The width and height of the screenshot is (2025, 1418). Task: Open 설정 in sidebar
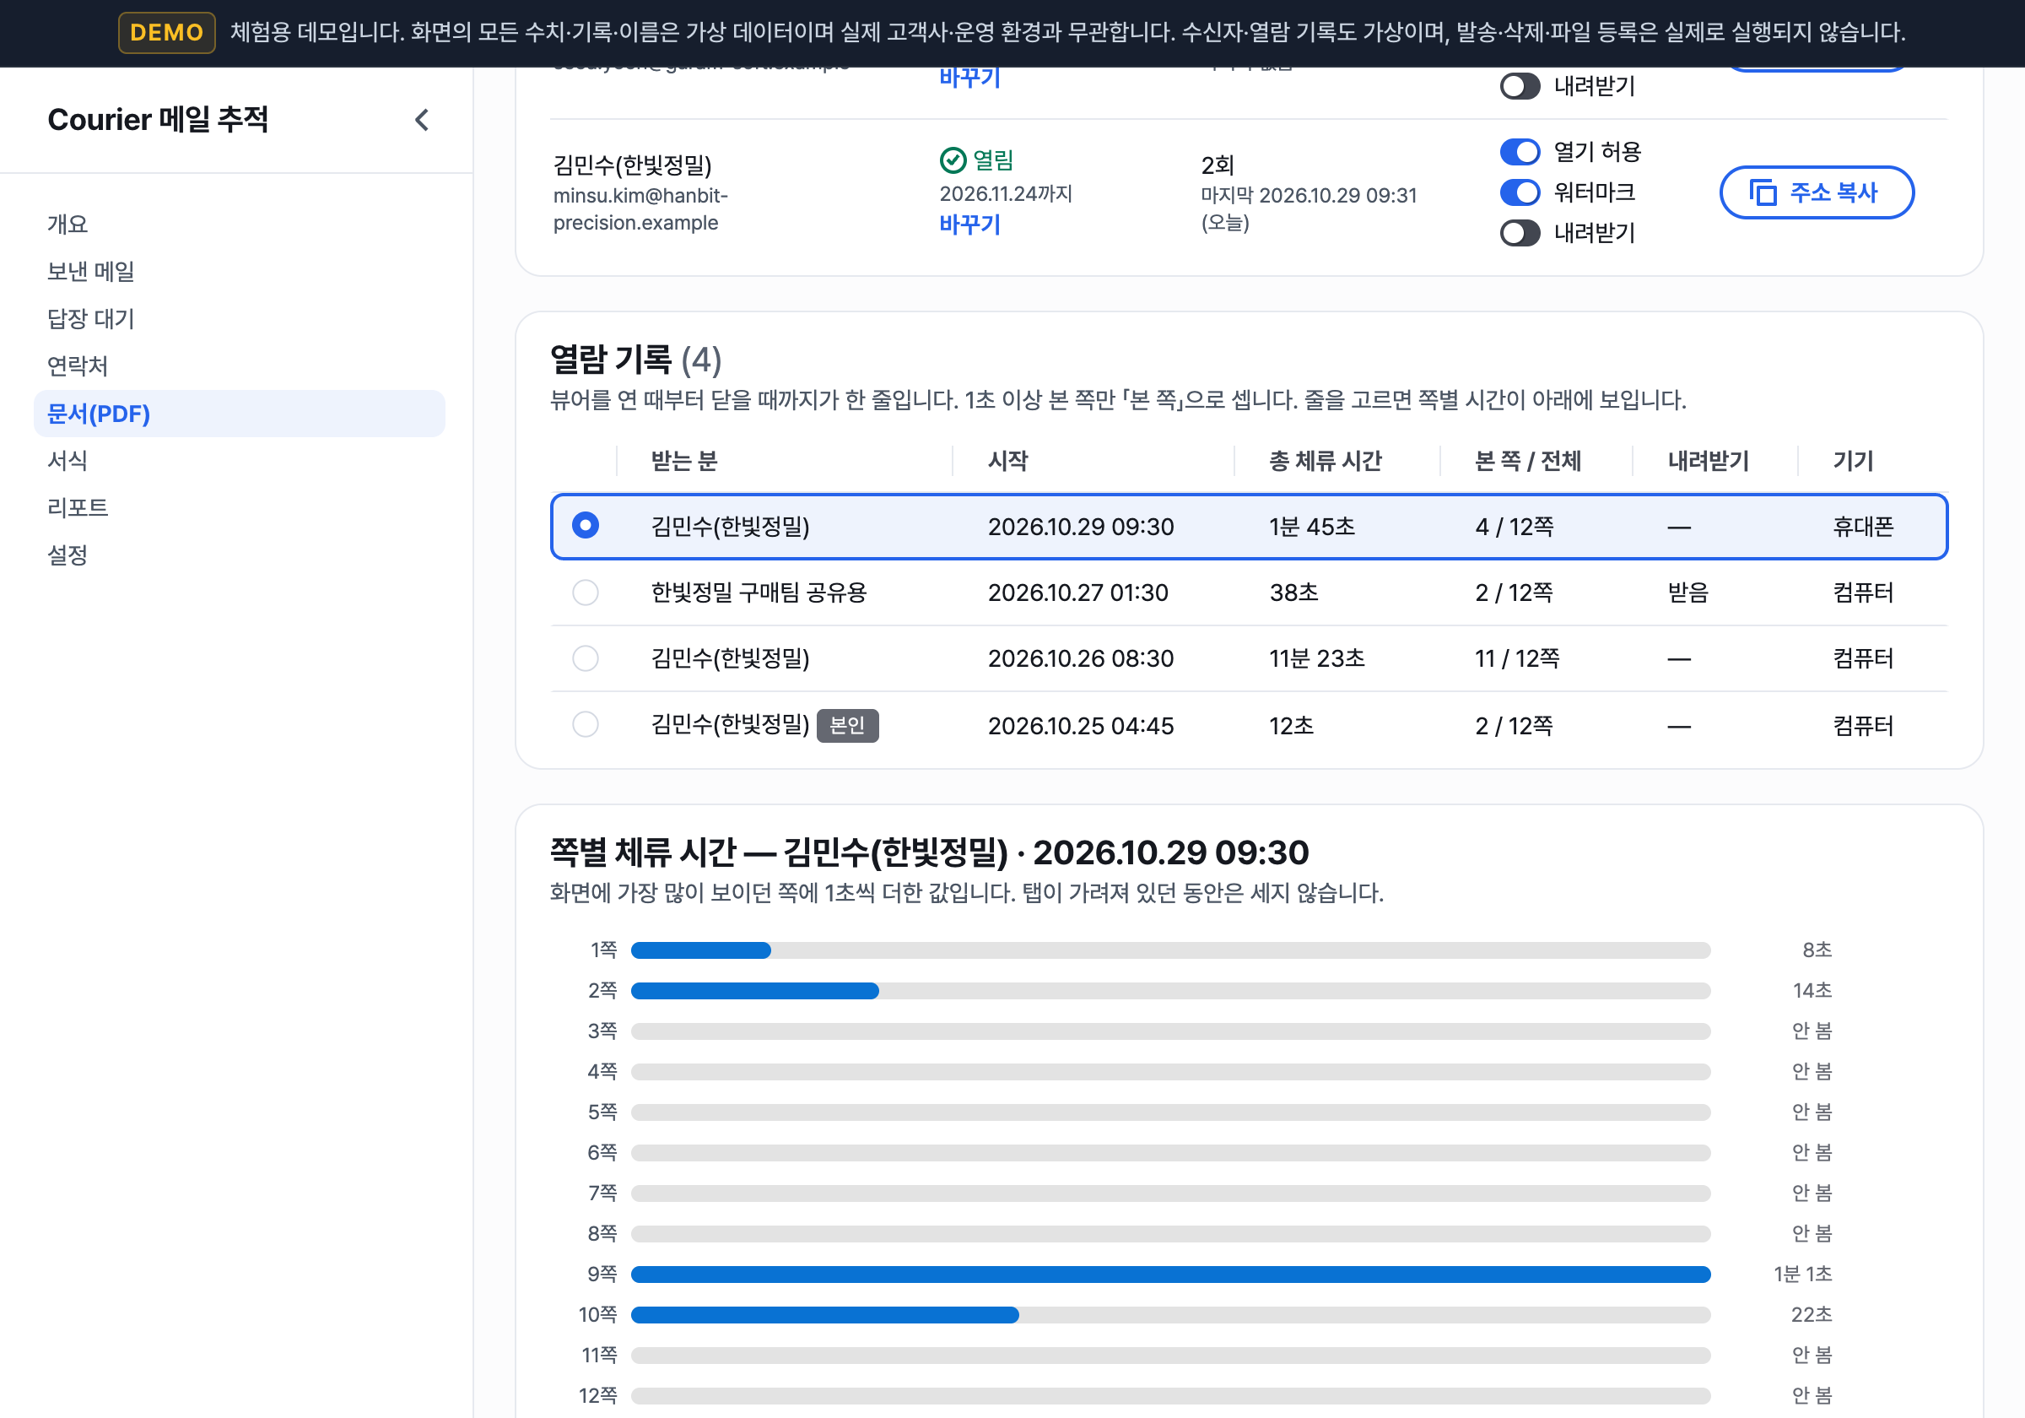[239, 555]
